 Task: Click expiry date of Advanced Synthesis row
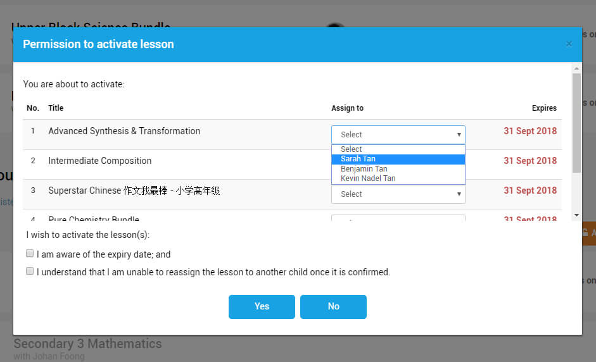[x=530, y=131]
